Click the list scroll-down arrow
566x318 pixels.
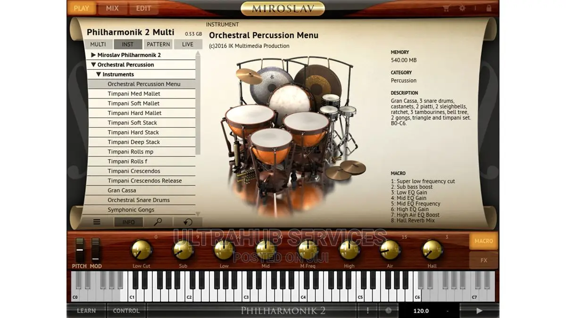tap(198, 214)
